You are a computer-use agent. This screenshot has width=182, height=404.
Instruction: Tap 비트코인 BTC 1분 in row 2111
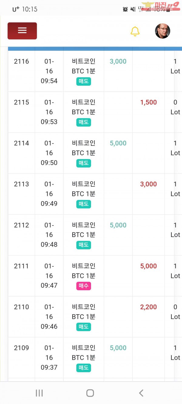point(83,271)
